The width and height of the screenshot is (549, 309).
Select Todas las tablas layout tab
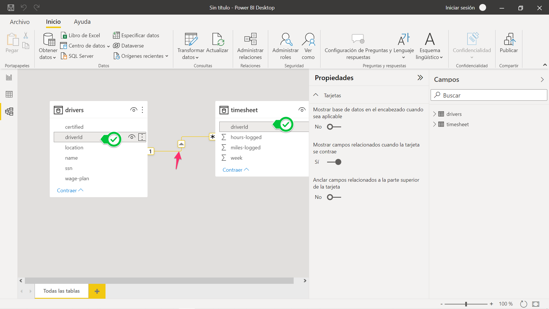click(x=61, y=291)
